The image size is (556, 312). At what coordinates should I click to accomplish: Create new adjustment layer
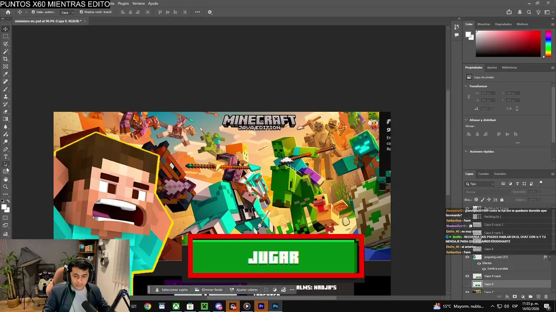click(x=523, y=297)
